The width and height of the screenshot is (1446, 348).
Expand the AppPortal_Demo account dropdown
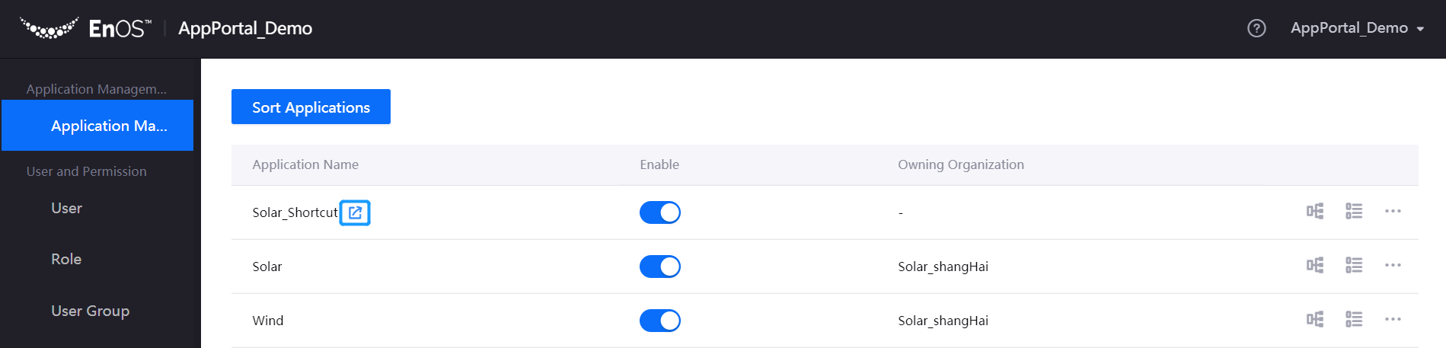(1357, 28)
